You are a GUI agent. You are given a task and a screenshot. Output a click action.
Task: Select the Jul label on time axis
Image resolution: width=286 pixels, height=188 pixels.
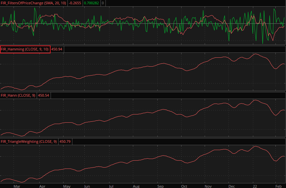point(111,186)
